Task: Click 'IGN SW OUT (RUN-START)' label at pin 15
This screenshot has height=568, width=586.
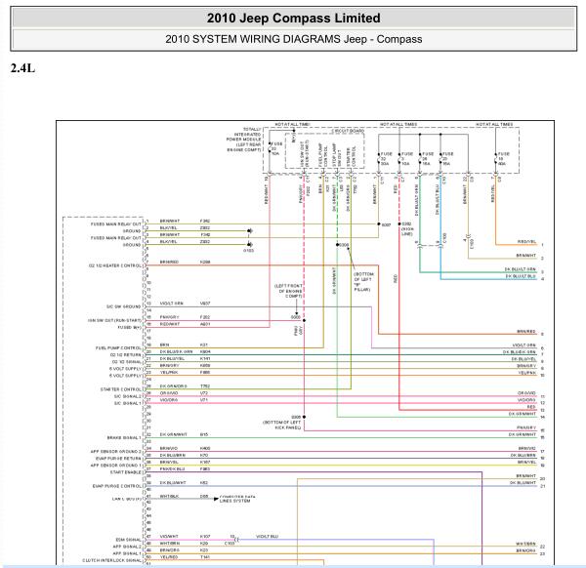Action: [x=114, y=320]
